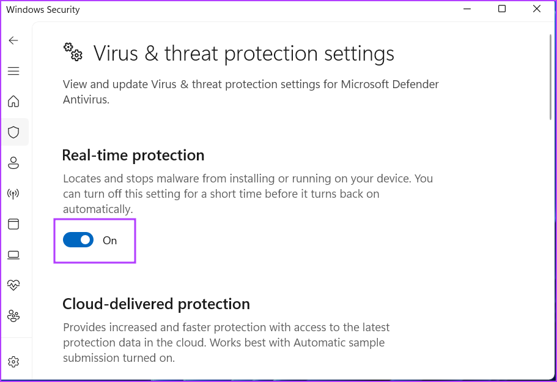
Task: Click the Windows Security title bar text
Action: (43, 10)
